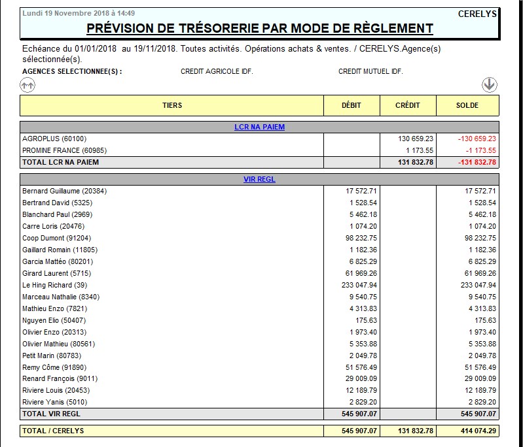
Task: Click the SOLDE column header
Action: (467, 105)
